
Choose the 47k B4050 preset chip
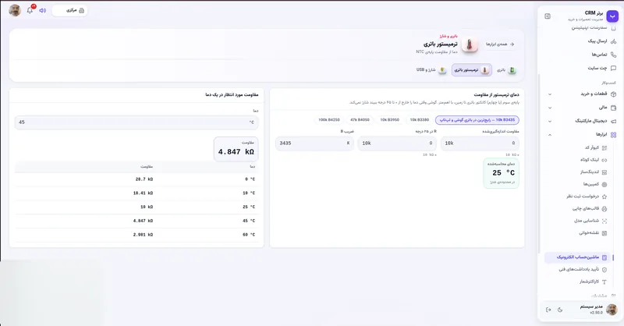360,120
